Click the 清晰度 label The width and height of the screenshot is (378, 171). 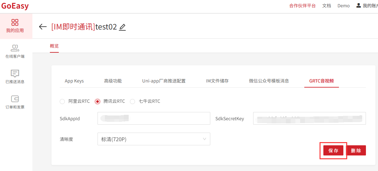(x=66, y=139)
